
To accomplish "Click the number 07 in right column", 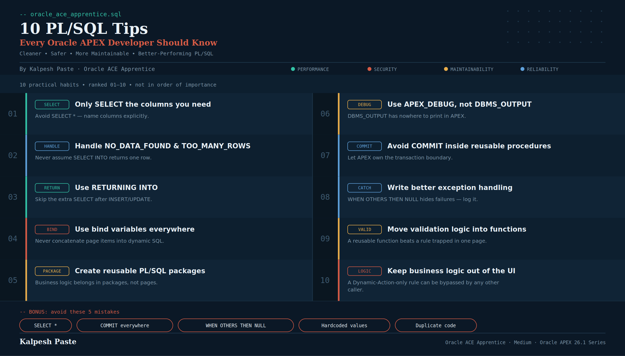I will click(x=325, y=155).
